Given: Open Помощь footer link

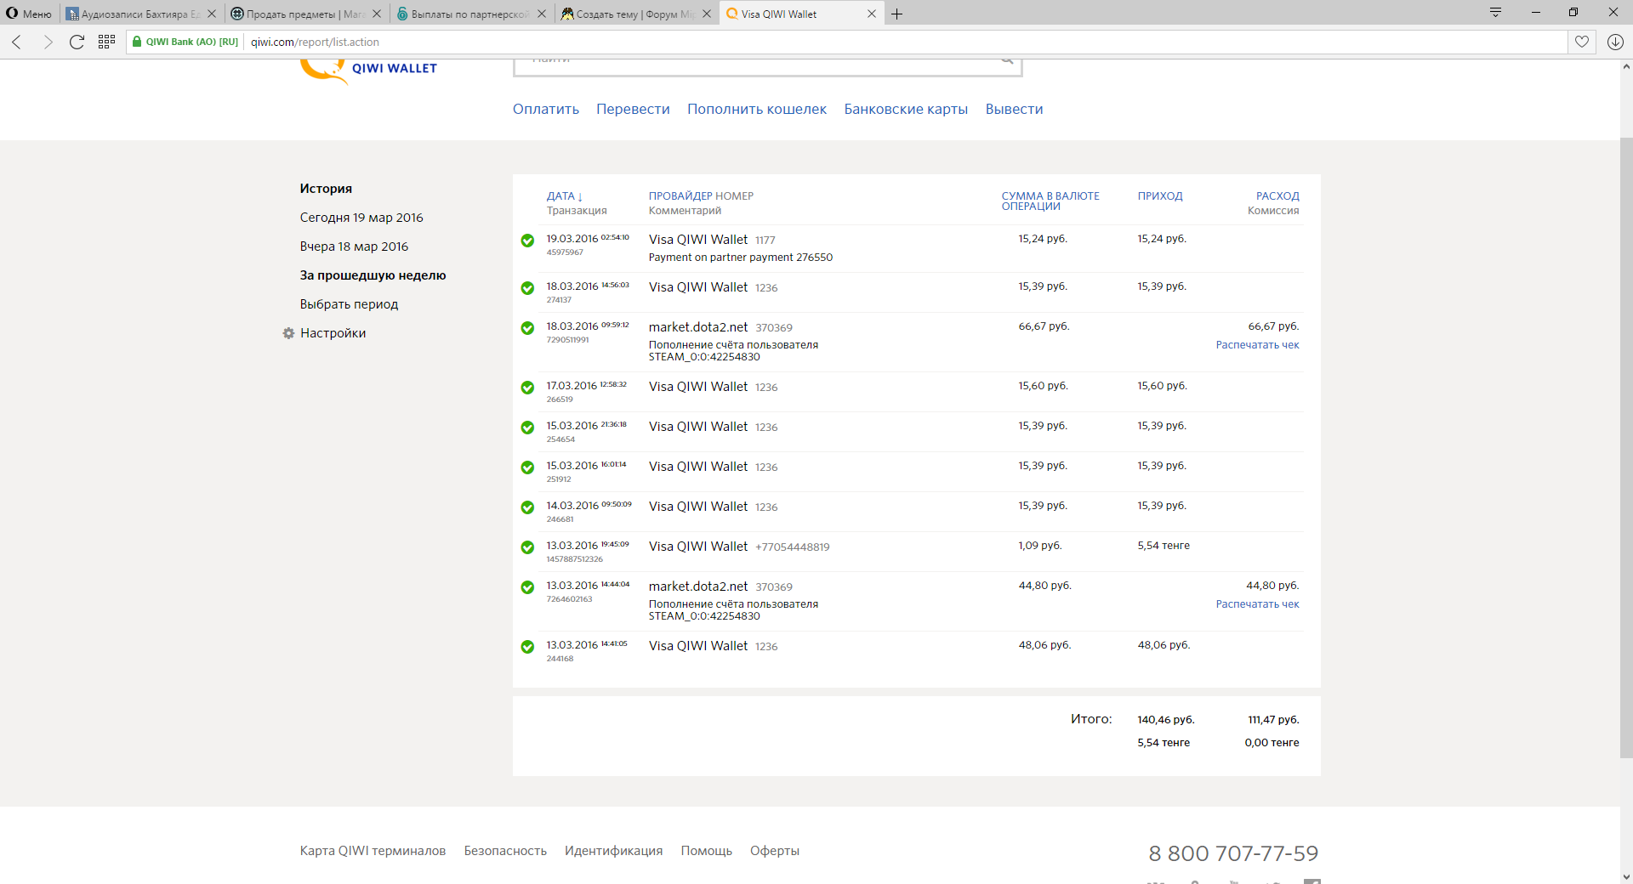Looking at the screenshot, I should [706, 851].
